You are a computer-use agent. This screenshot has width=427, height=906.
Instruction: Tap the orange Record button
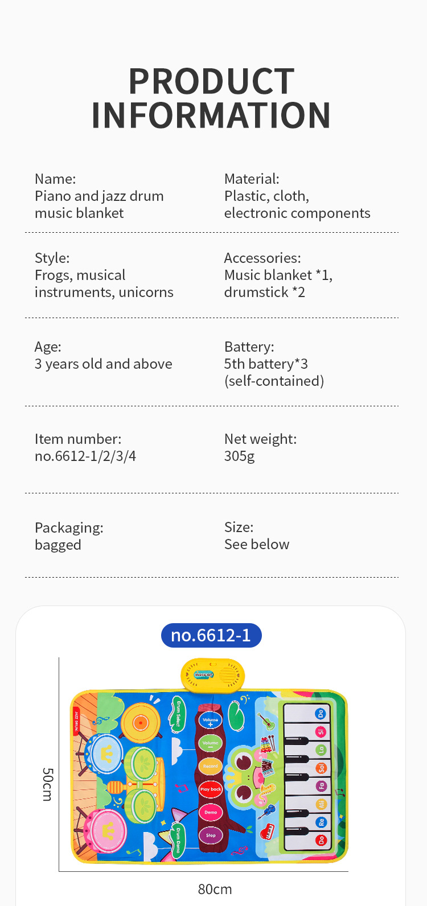(210, 766)
